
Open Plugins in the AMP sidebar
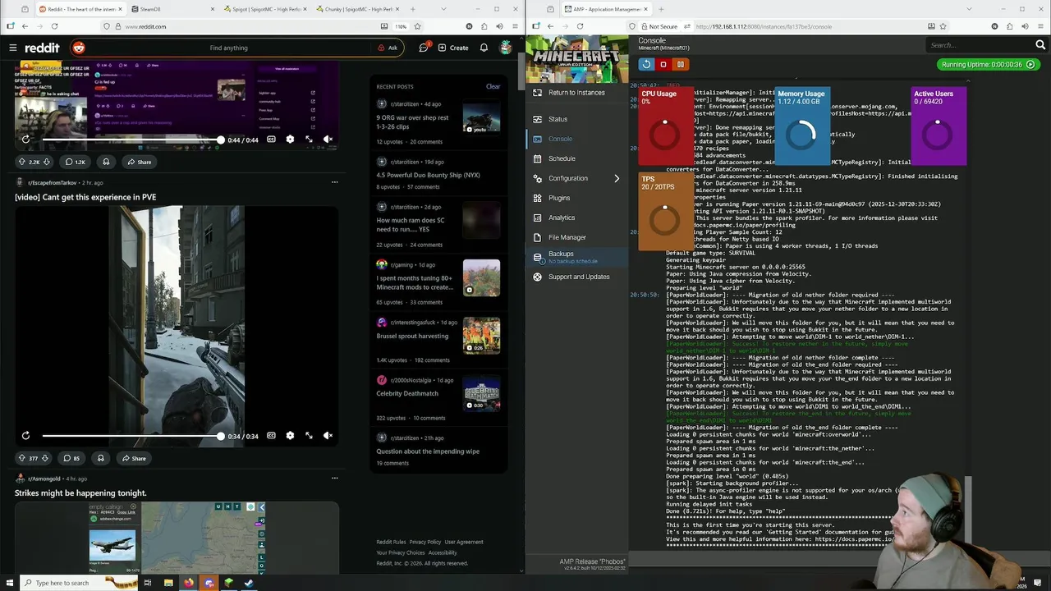(576, 198)
